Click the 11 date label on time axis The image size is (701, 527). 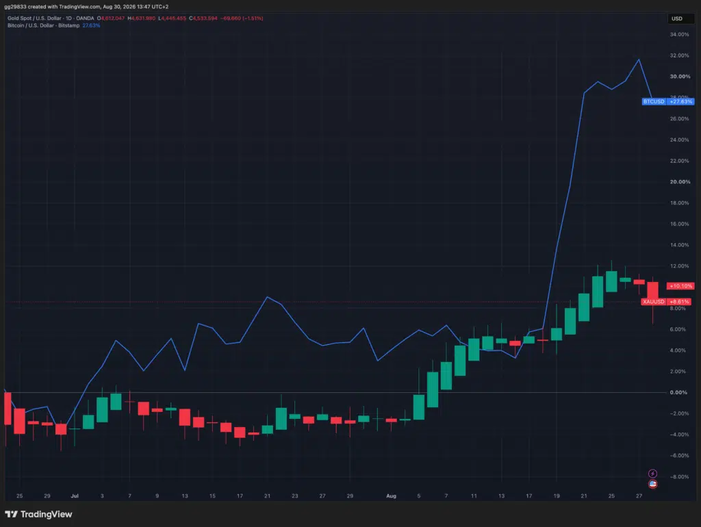point(474,496)
